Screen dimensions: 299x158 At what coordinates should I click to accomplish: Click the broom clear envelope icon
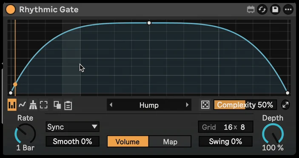[33, 105]
